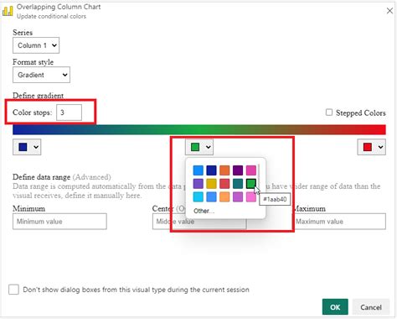The height and width of the screenshot is (319, 397).
Task: Pick the cyan swatch in bottom palette row
Action: [x=198, y=197]
